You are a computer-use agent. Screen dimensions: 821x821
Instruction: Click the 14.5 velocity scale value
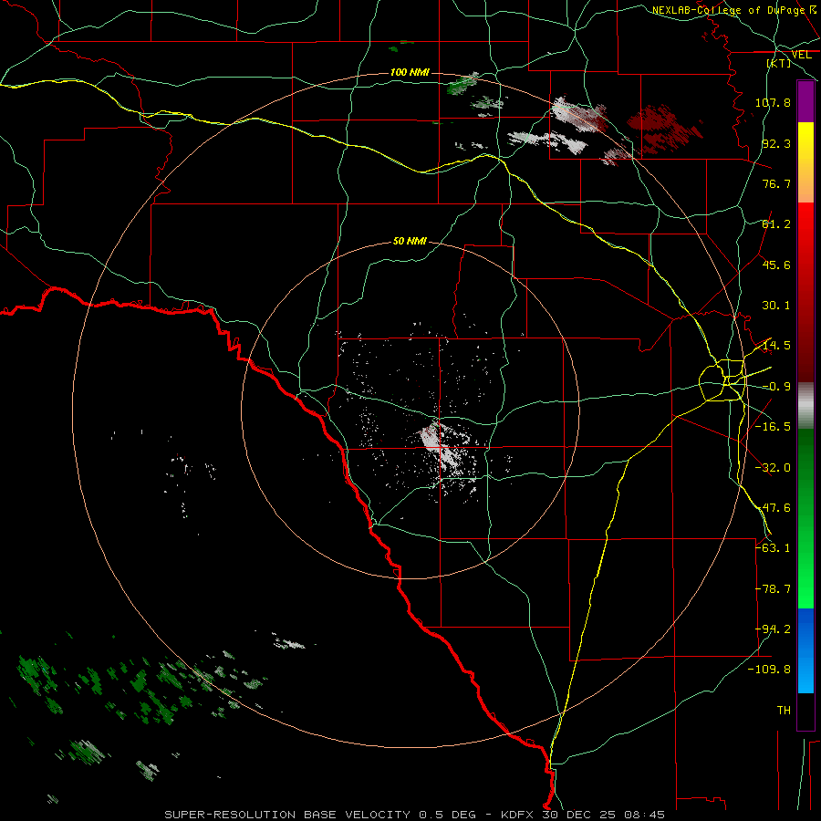coord(776,346)
